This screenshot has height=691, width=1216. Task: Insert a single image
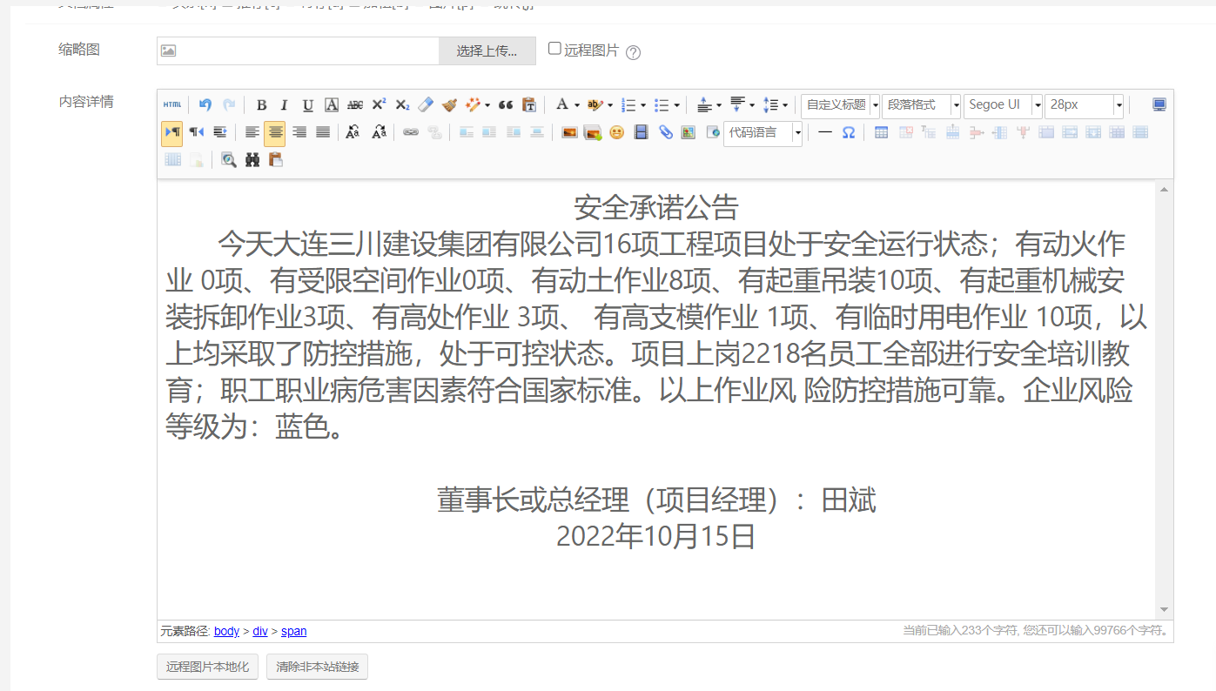pyautogui.click(x=569, y=132)
